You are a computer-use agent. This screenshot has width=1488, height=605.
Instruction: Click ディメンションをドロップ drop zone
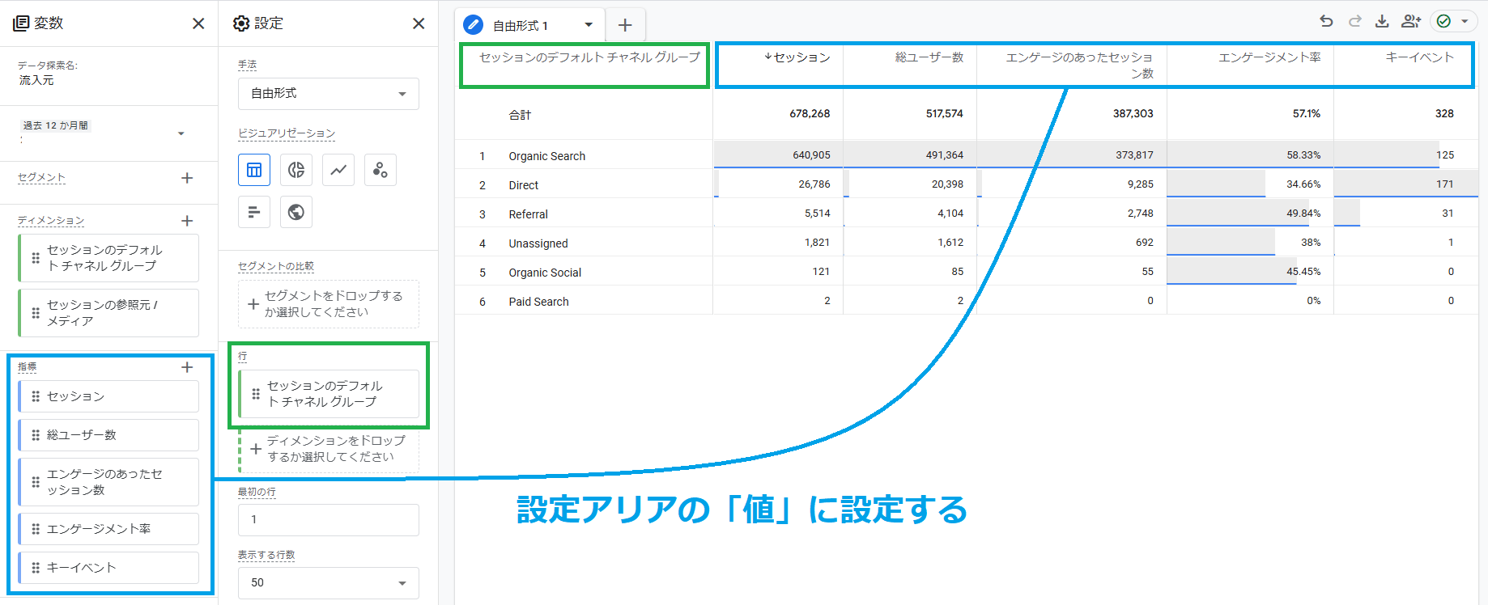(329, 449)
